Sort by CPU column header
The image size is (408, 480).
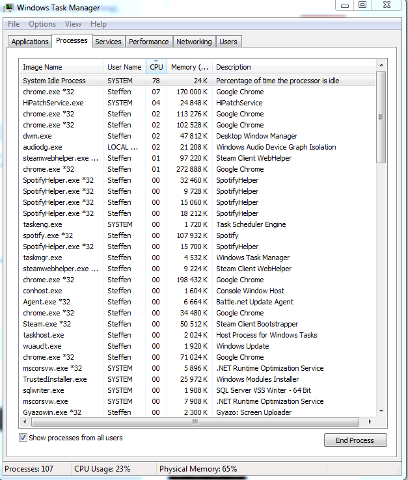156,67
